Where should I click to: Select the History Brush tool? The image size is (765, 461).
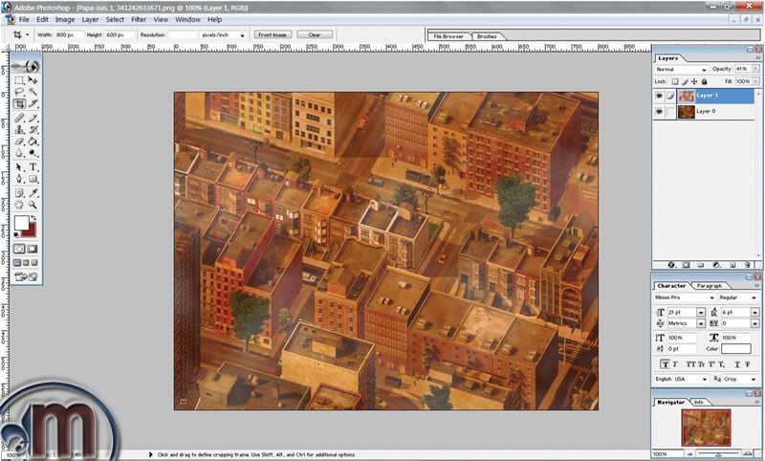pyautogui.click(x=33, y=130)
